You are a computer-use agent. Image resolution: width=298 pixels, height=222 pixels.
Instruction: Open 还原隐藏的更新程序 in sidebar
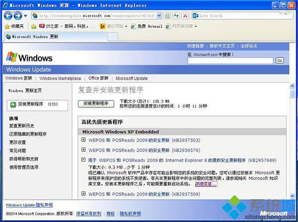(x=28, y=134)
